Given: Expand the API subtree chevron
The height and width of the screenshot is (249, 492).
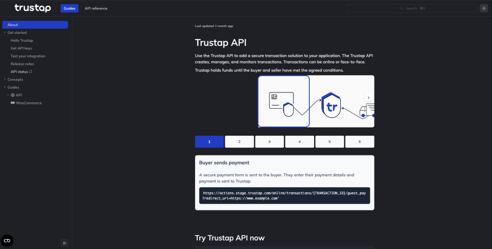Looking at the screenshot, I should (8, 95).
